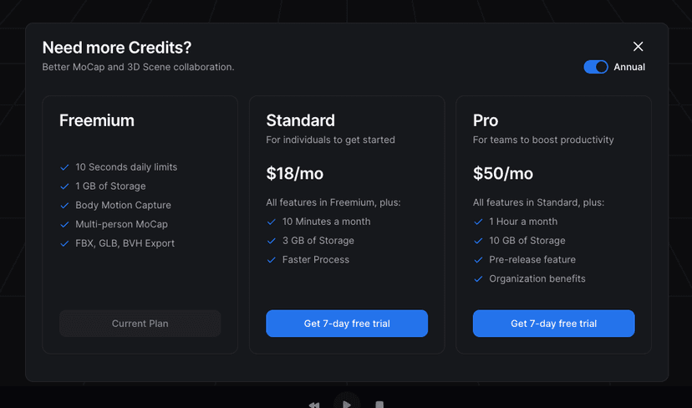692x408 pixels.
Task: Close the Need more Credits dialog
Action: [x=638, y=47]
